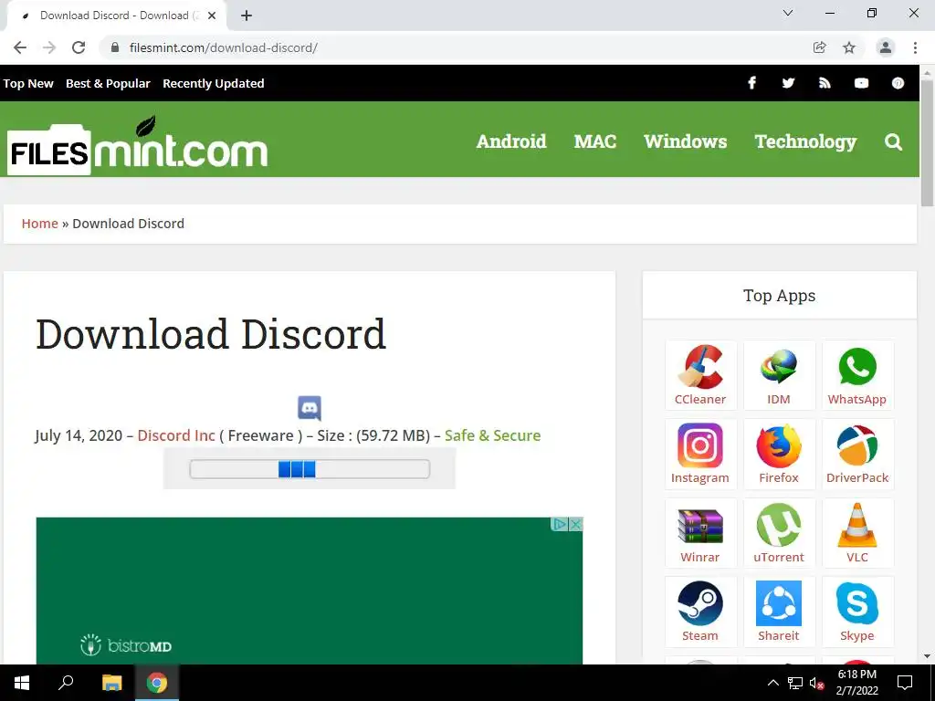Go to Recently Updated
The height and width of the screenshot is (701, 935).
[x=214, y=83]
